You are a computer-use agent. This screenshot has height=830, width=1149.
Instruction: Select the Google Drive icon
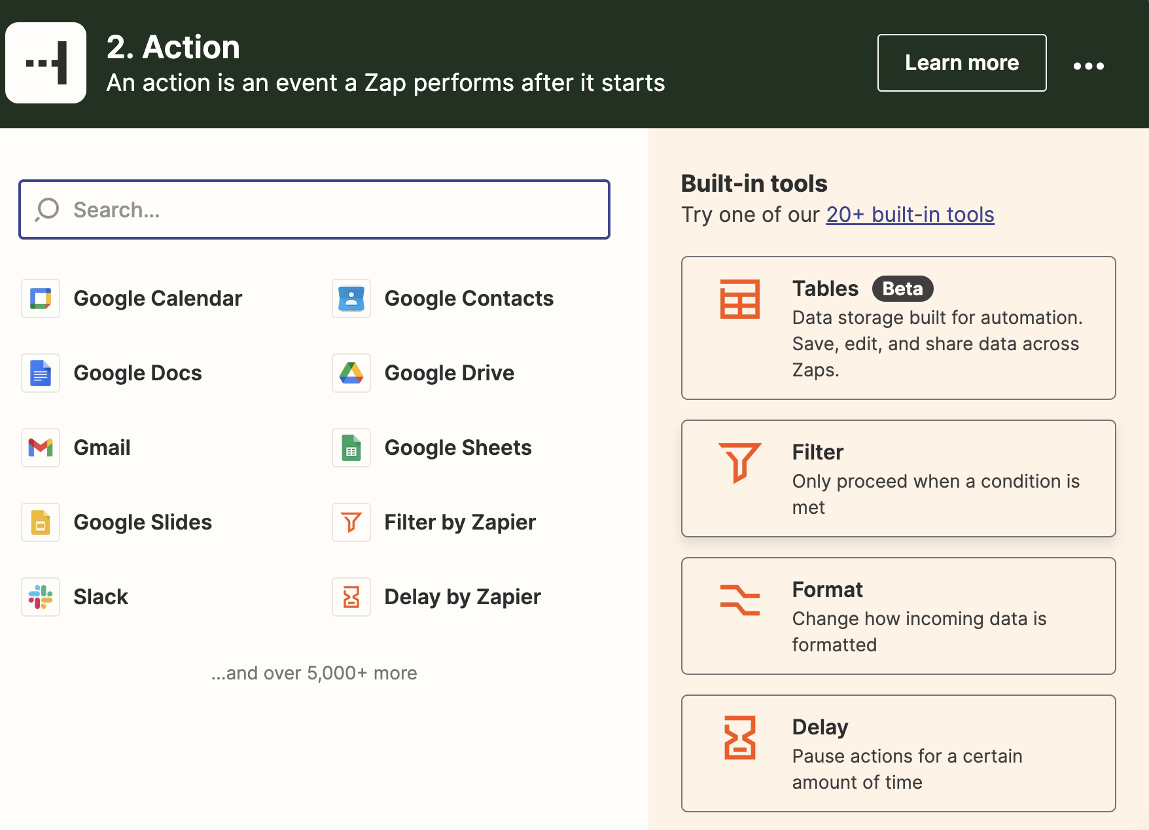(x=351, y=373)
